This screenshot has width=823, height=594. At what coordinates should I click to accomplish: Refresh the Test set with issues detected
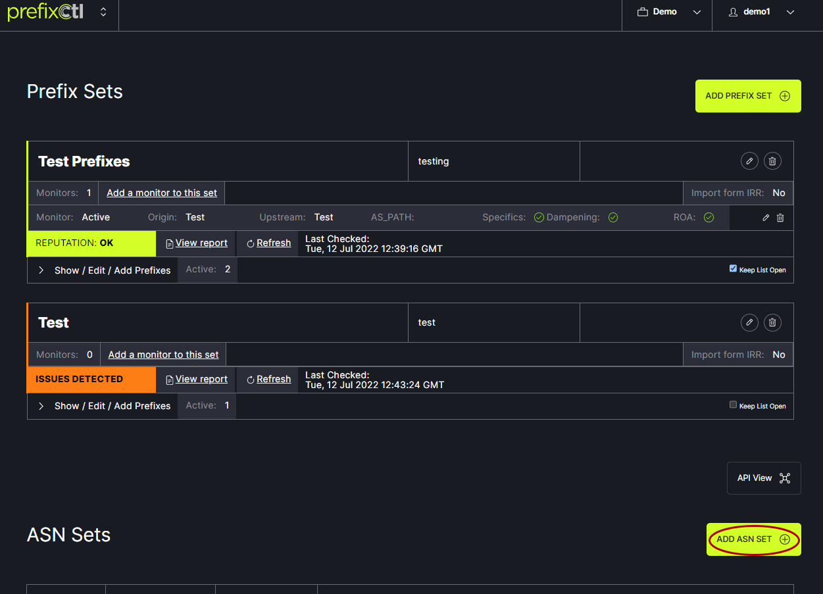click(x=268, y=380)
